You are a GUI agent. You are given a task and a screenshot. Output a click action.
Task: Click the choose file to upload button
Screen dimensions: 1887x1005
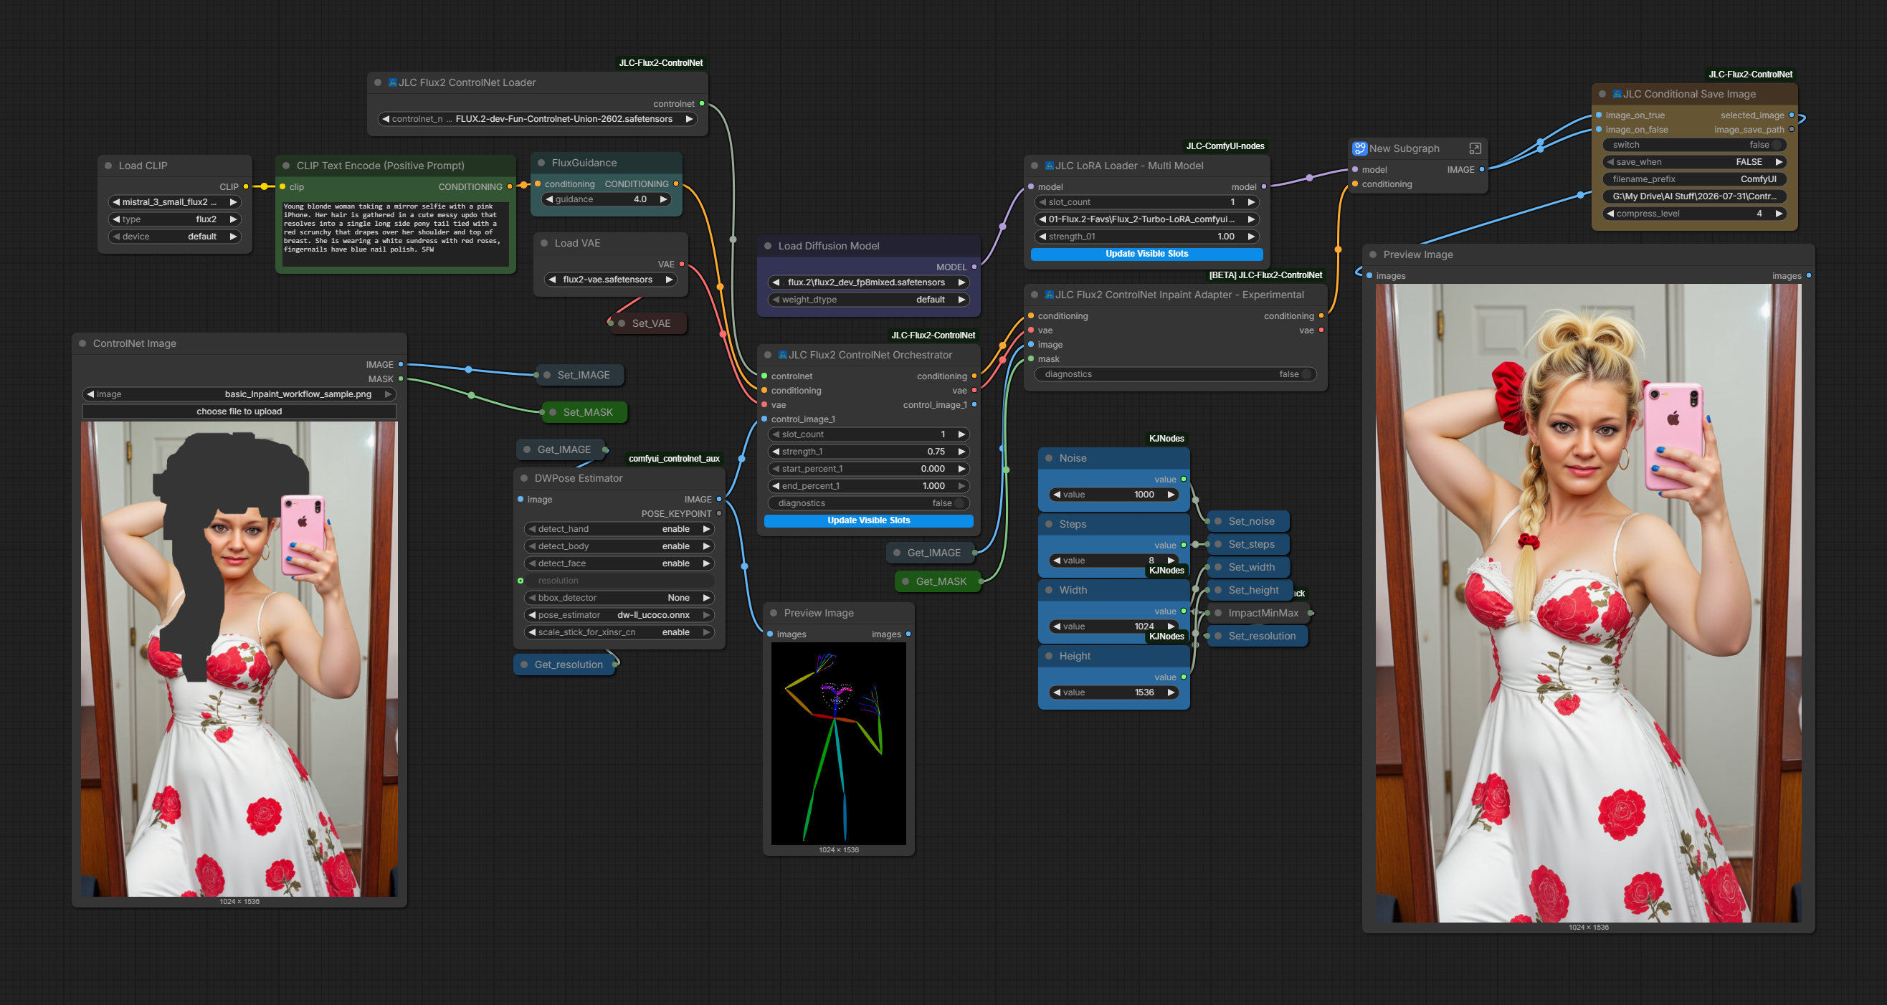[x=239, y=411]
